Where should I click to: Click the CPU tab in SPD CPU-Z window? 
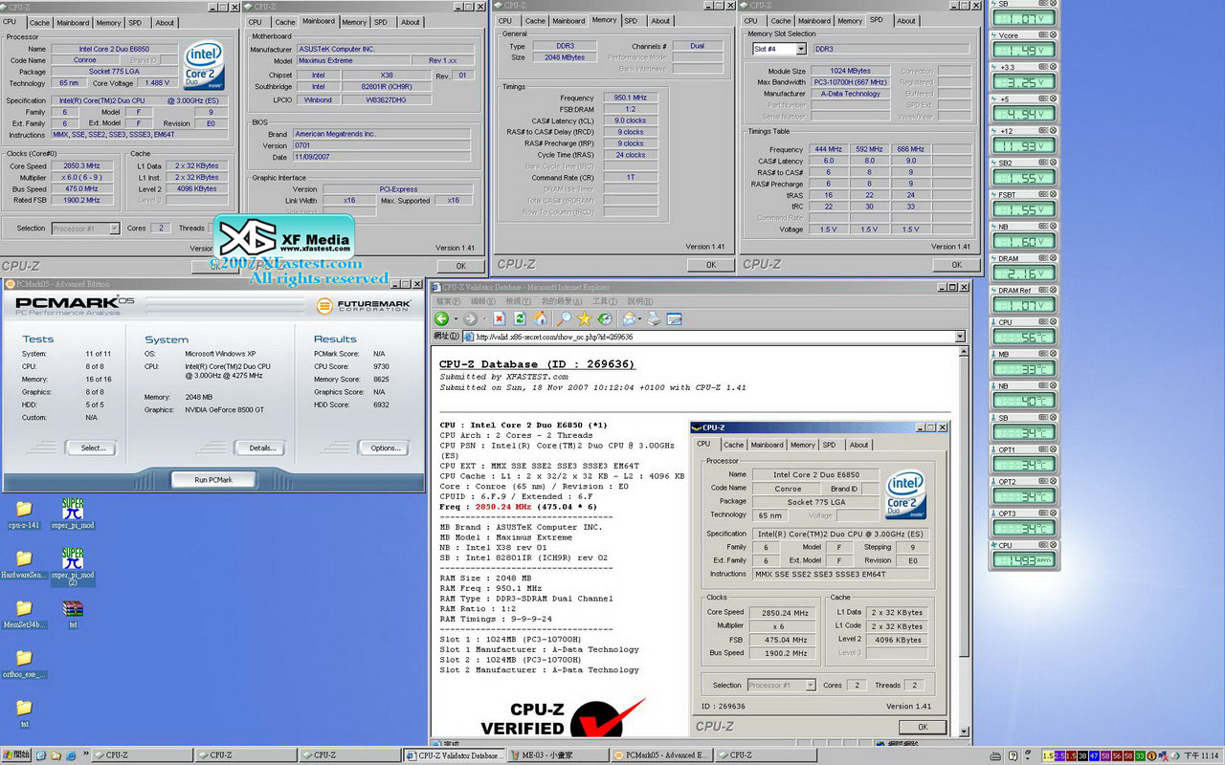pos(751,20)
